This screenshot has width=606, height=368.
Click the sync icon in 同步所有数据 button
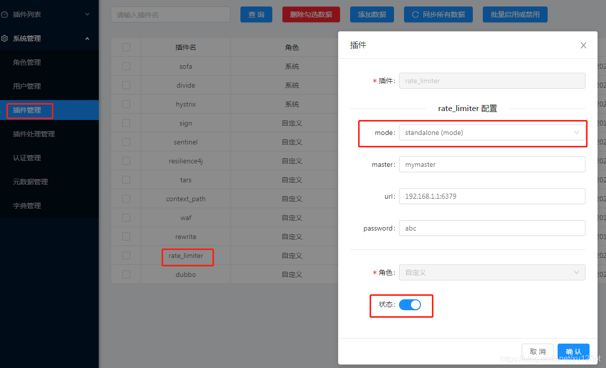point(415,14)
